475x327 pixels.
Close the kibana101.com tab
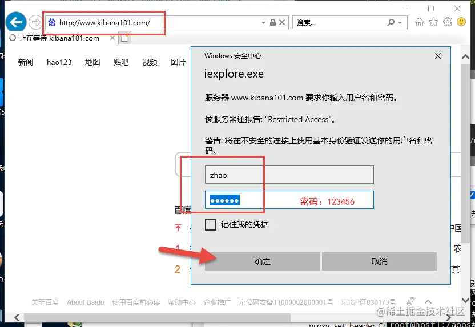click(112, 38)
